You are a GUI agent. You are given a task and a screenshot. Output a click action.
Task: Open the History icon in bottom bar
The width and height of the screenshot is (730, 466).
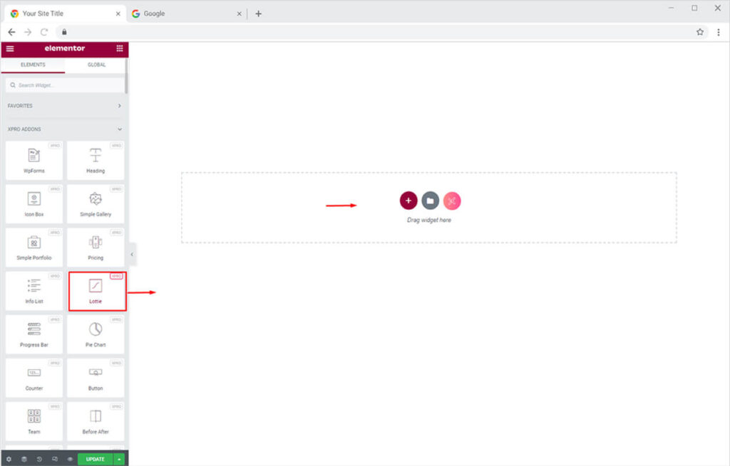[39, 460]
